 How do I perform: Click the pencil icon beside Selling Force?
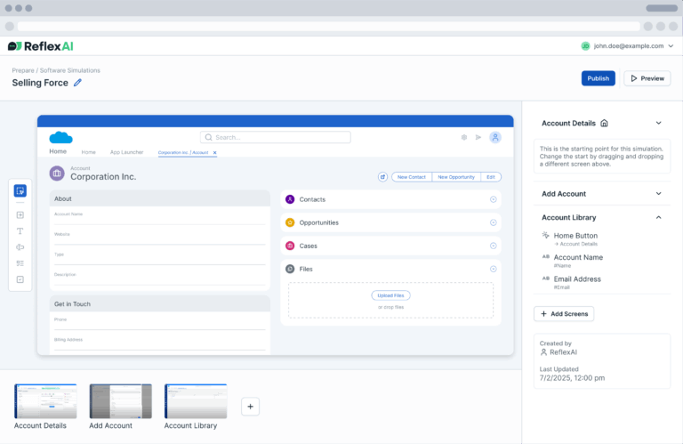tap(77, 83)
